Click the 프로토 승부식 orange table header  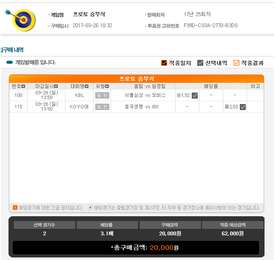(137, 79)
